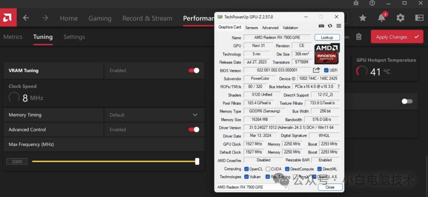This screenshot has height=197, width=428.
Task: Open Memory Timing dropdown
Action: tap(154, 115)
